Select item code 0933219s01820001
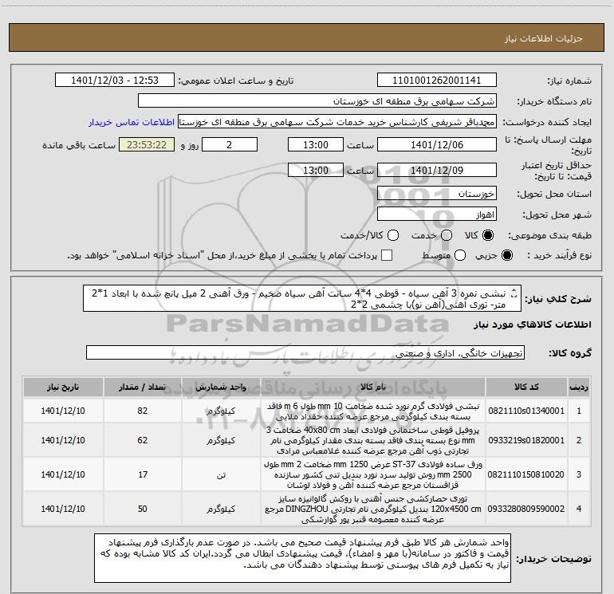This screenshot has height=594, width=614. point(526,440)
